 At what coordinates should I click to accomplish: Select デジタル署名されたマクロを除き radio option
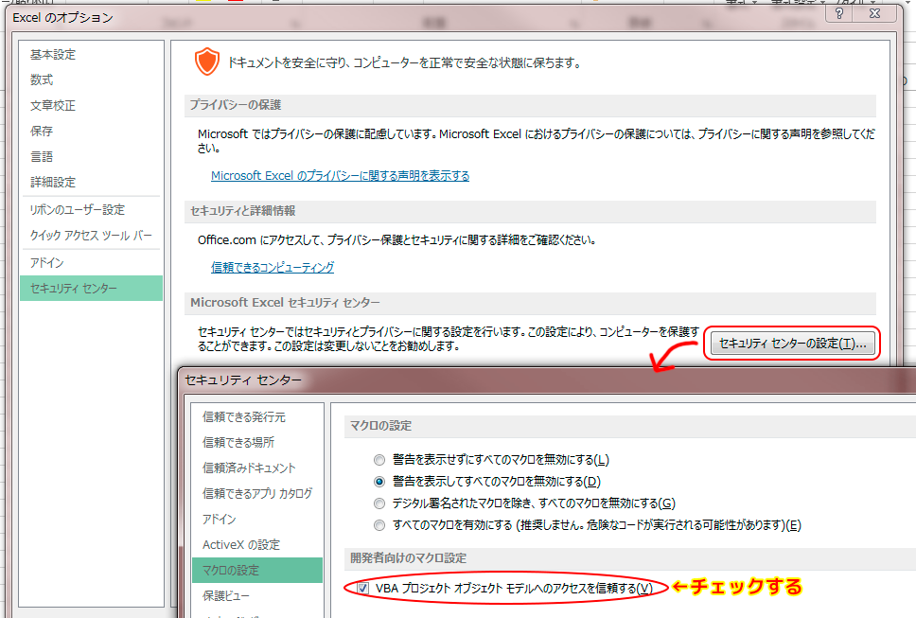point(379,503)
